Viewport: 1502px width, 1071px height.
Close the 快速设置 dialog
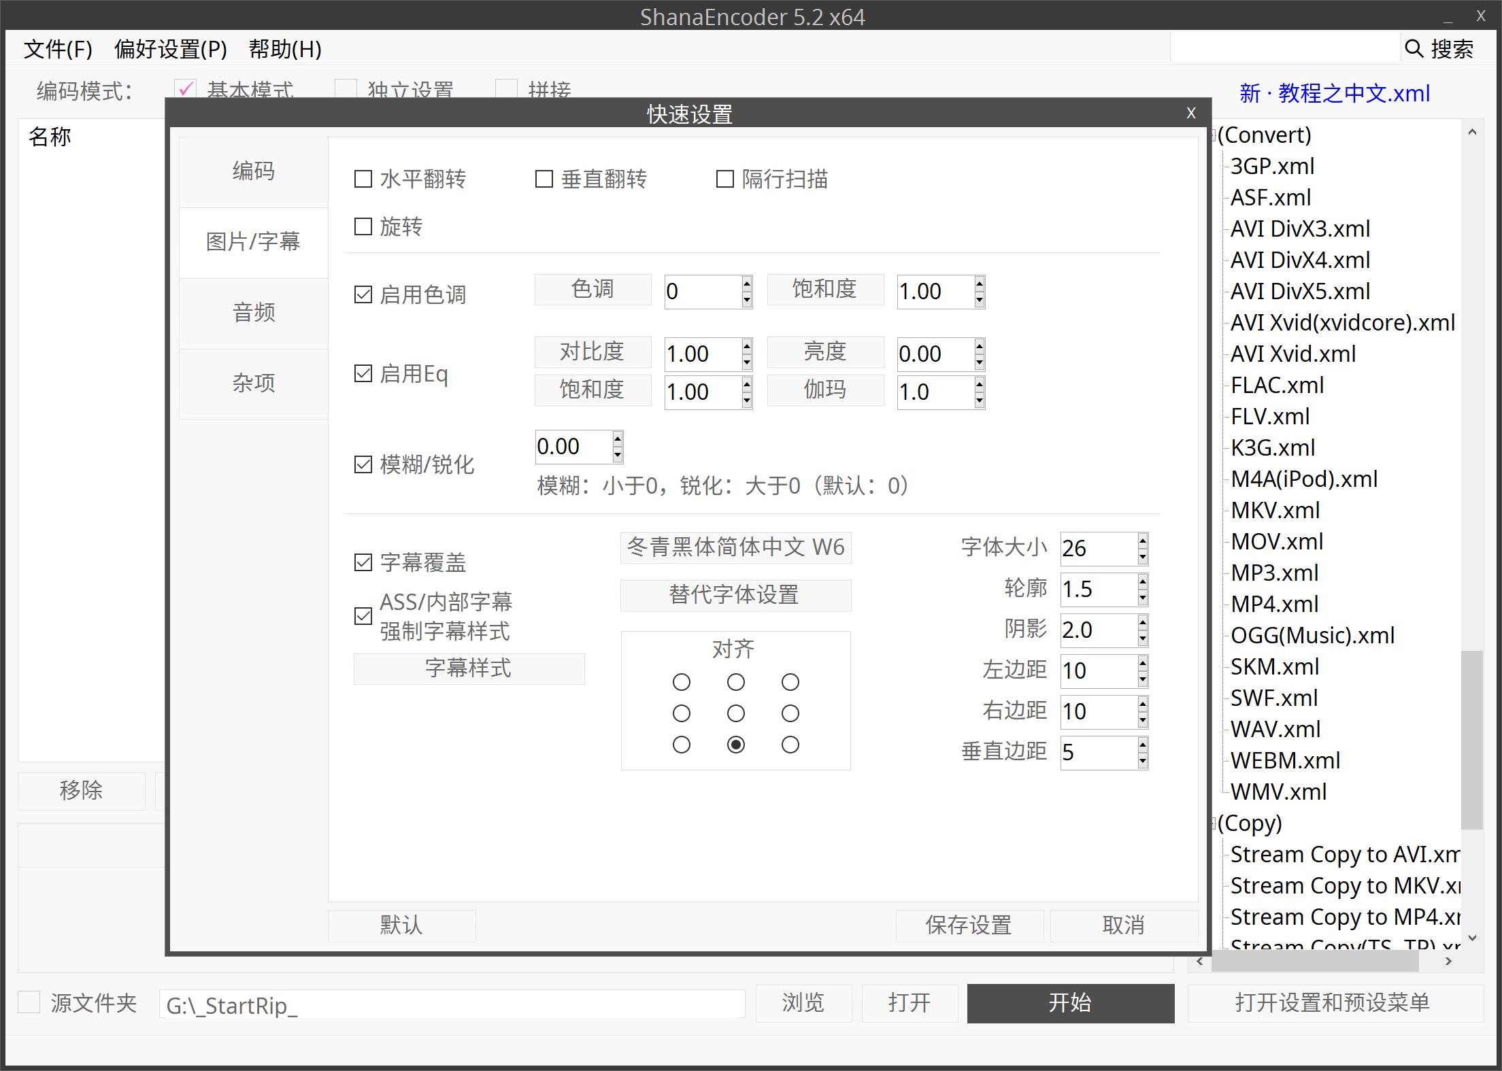[x=1190, y=113]
